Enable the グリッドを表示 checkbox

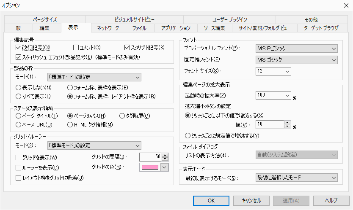pyautogui.click(x=19, y=157)
